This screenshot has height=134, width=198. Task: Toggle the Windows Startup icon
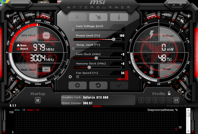[x=38, y=100]
